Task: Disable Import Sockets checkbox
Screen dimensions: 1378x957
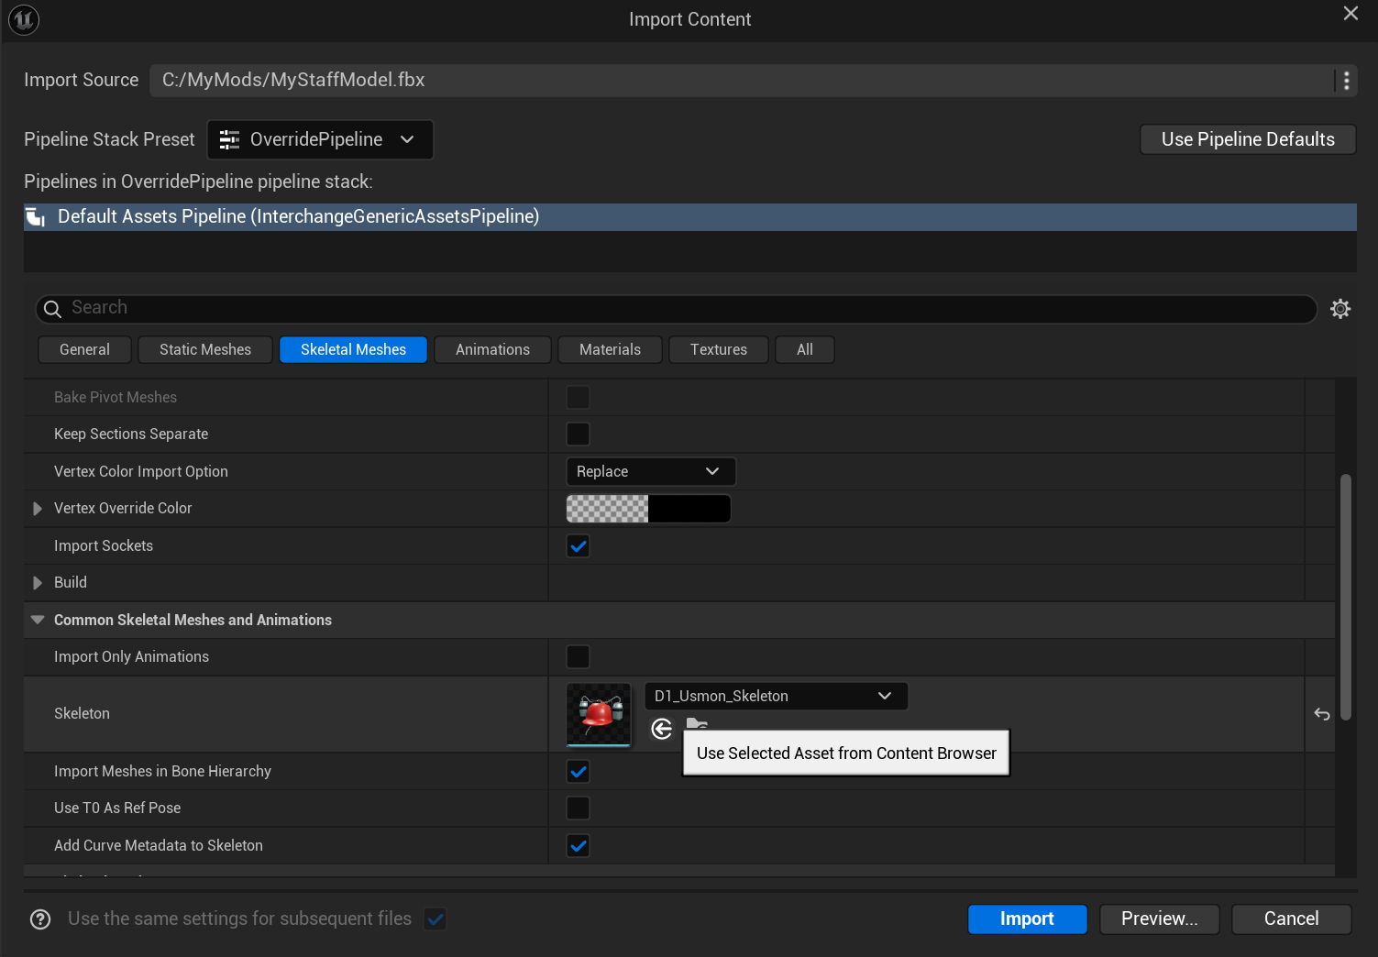Action: 578,546
